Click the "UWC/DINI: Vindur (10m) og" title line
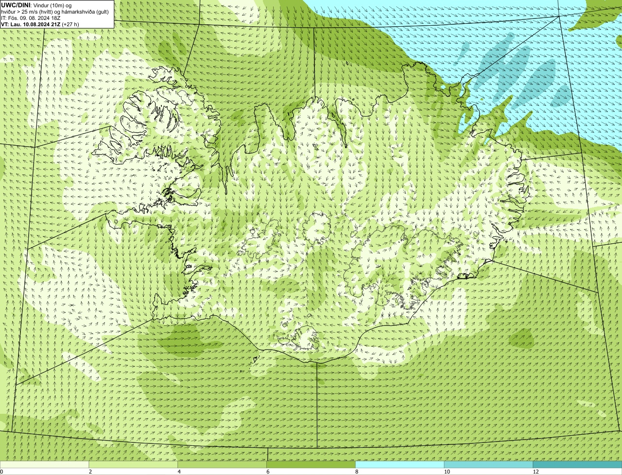The height and width of the screenshot is (475, 622). 36,5
